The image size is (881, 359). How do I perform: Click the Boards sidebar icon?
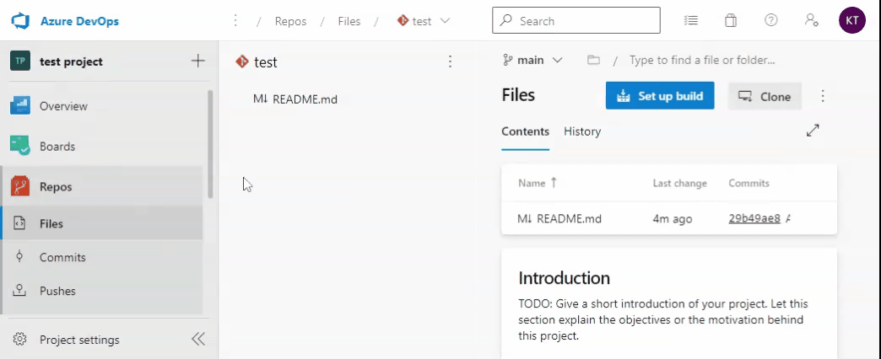[20, 146]
